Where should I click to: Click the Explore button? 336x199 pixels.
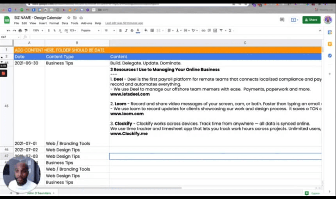pyautogui.click(x=313, y=193)
